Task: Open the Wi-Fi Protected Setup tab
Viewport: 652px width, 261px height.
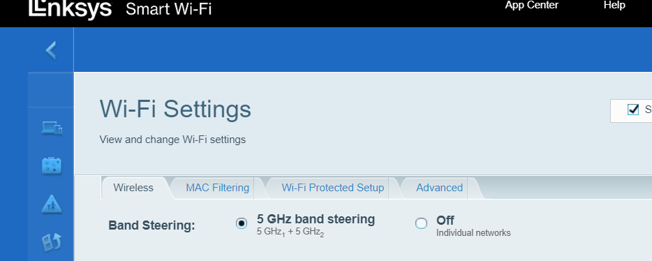Action: [x=333, y=188]
